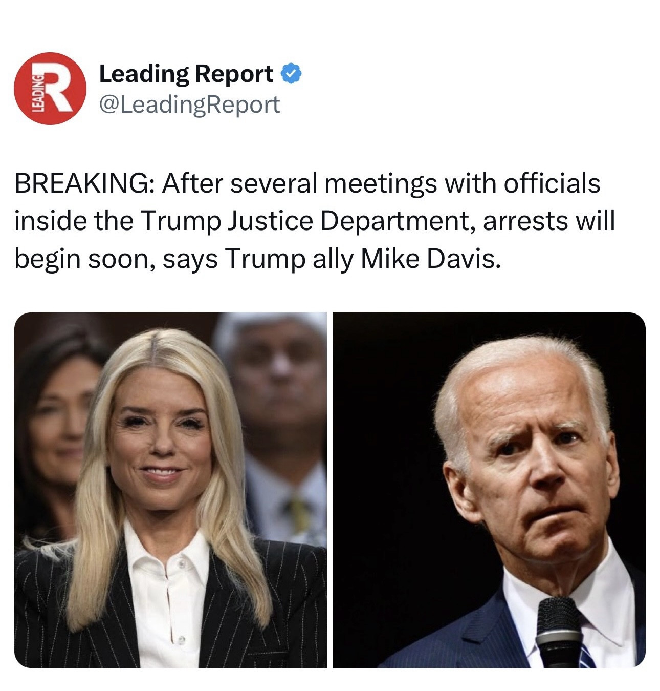Click the blue verified checkmark badge
This screenshot has height=691, width=660.
pos(292,74)
